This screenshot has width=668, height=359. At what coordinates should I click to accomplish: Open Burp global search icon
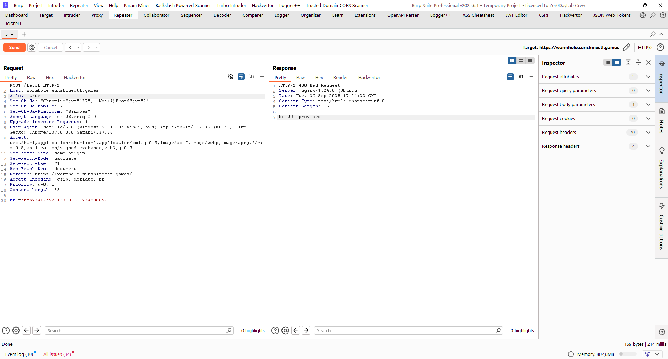(653, 15)
